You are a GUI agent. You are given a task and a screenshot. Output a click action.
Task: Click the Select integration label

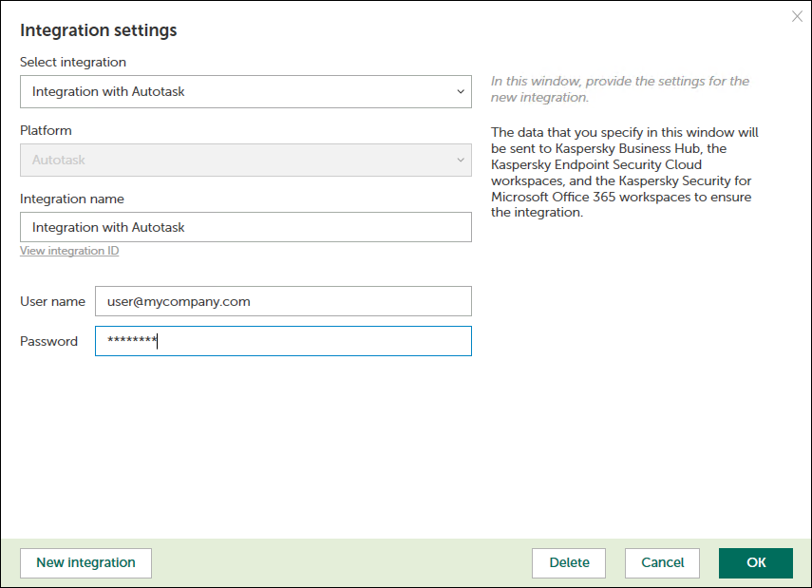pos(70,60)
